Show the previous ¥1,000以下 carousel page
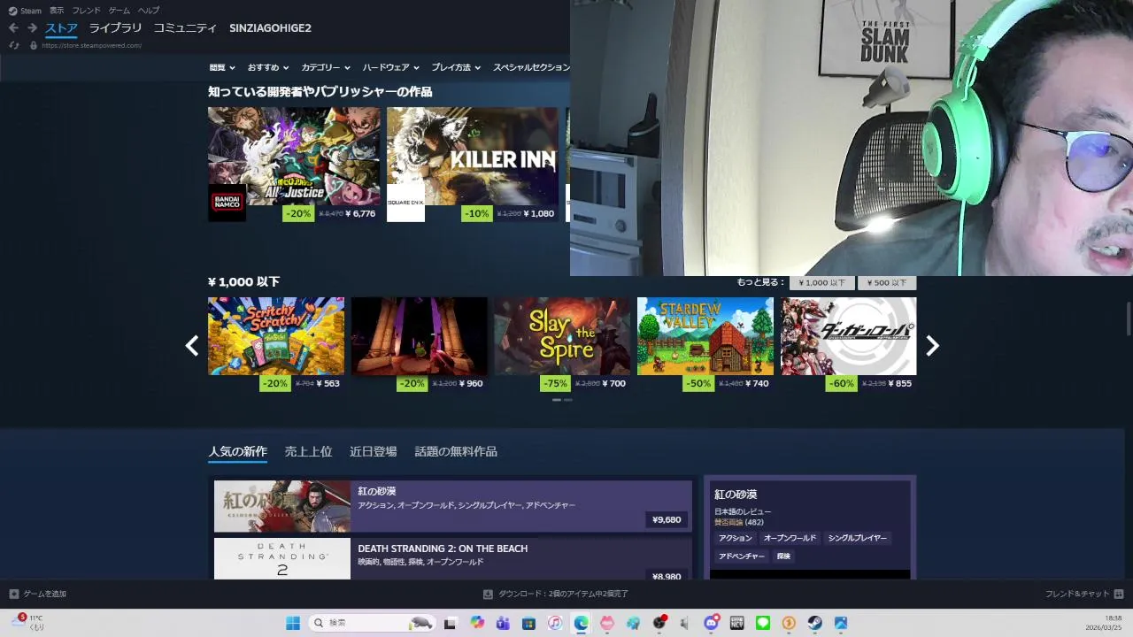This screenshot has width=1133, height=637. [191, 346]
